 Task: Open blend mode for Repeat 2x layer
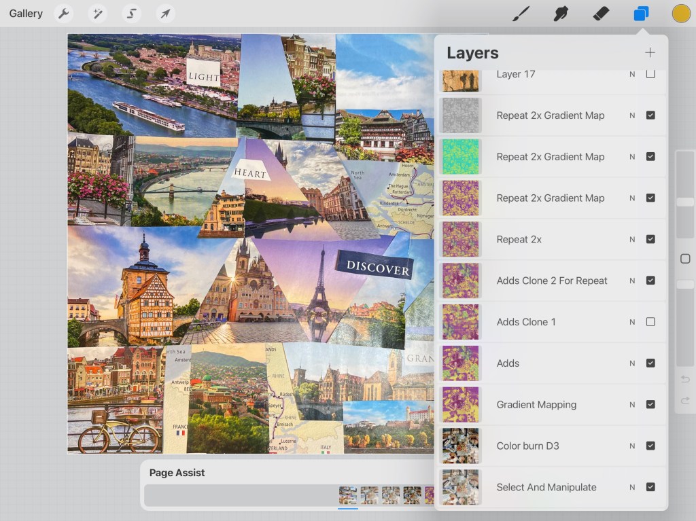point(632,240)
